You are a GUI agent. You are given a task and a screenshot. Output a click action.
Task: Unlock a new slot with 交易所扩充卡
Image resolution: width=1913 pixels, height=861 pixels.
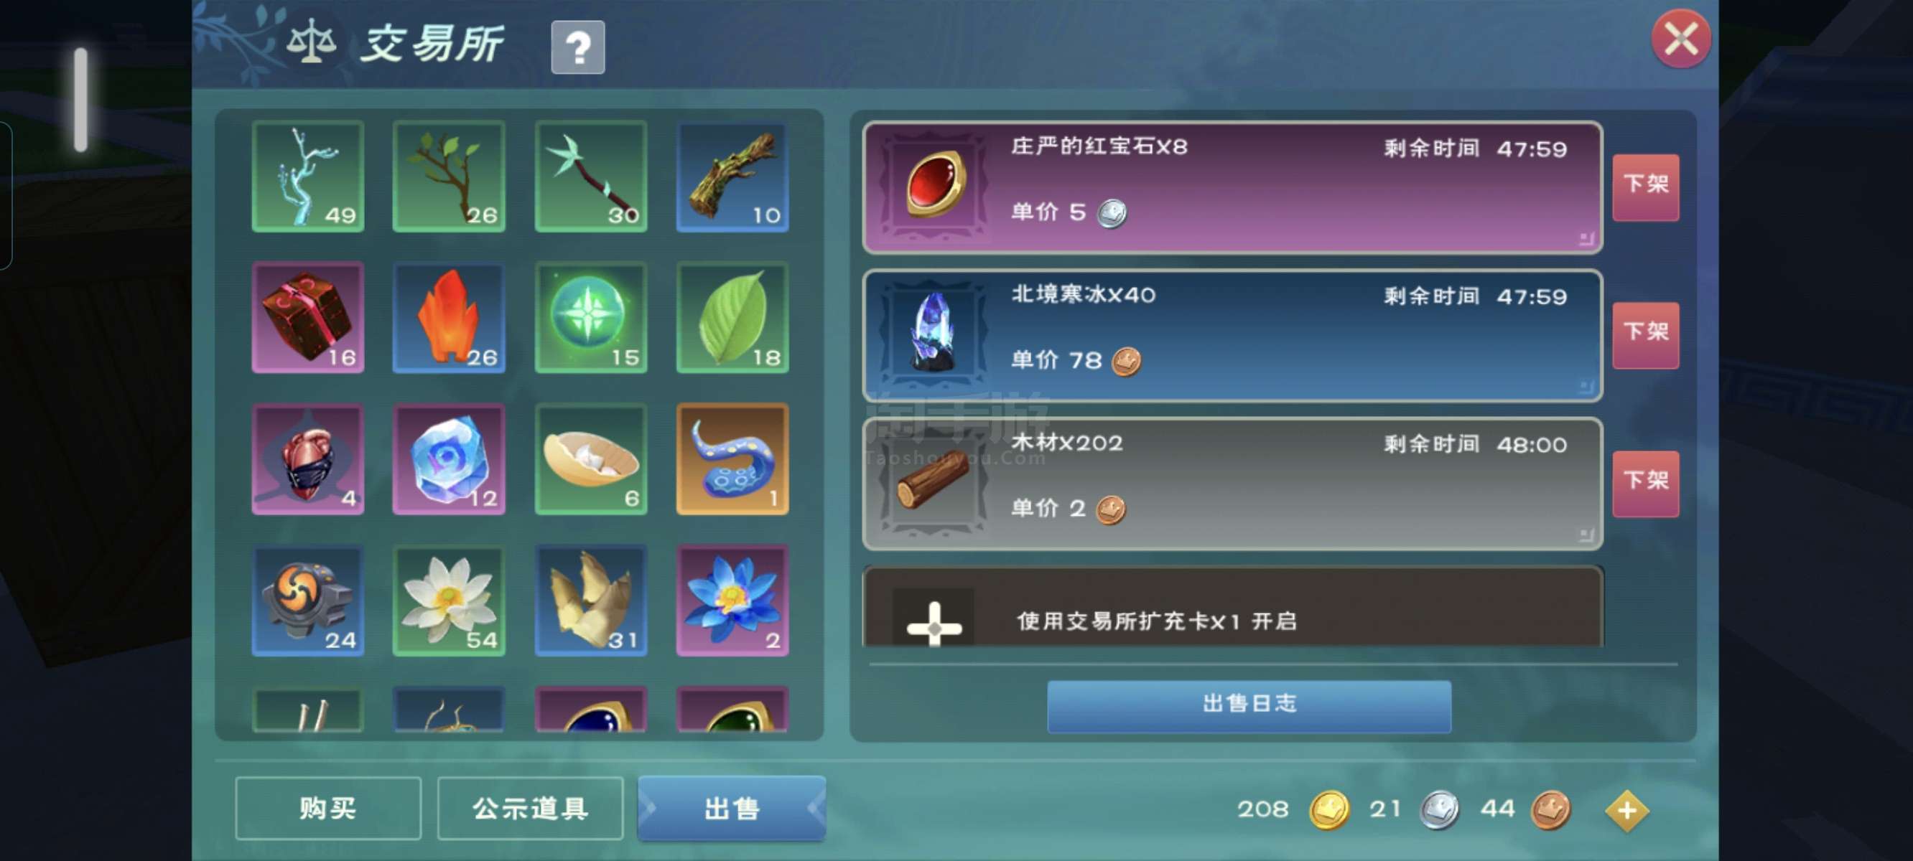coord(1233,607)
